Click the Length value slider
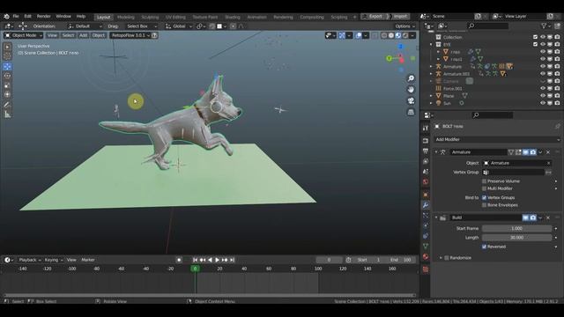Viewport: 564px width, 317px height. (517, 238)
